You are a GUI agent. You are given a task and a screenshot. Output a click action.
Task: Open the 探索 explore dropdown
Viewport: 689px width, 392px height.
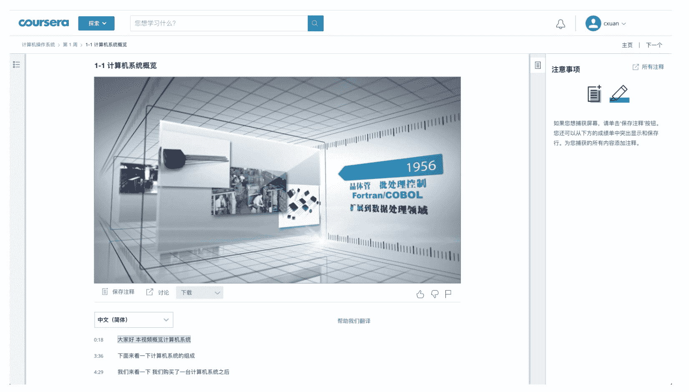tap(96, 23)
